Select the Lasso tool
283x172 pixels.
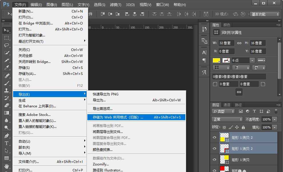pyautogui.click(x=6, y=44)
